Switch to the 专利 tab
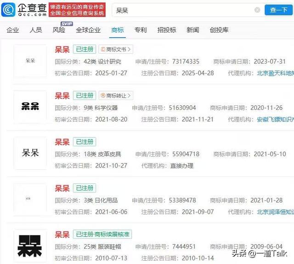This screenshot has height=264, width=294. 141,30
